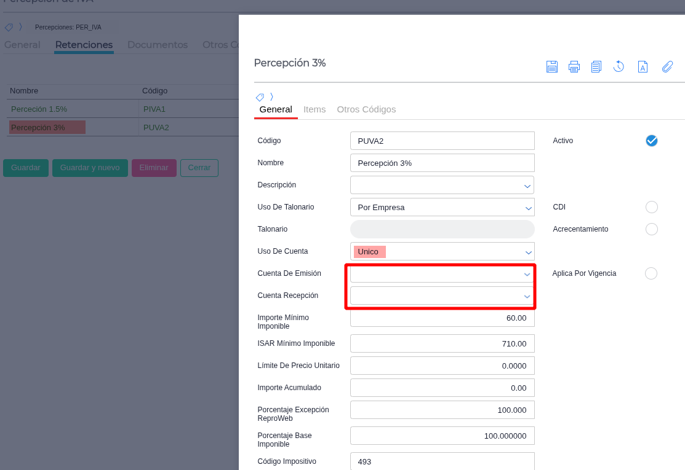Viewport: 685px width, 470px height.
Task: Click the Nombre field with Percepción 3%
Action: [x=442, y=163]
